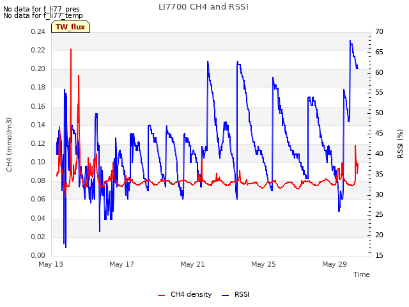Click the 55 RSSI axis tick label
Viewport: 409px width, 307px height.
379,93
